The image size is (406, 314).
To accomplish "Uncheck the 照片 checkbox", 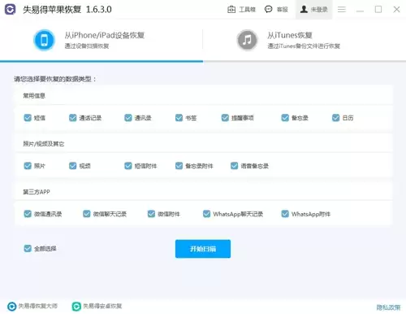I will (28, 166).
